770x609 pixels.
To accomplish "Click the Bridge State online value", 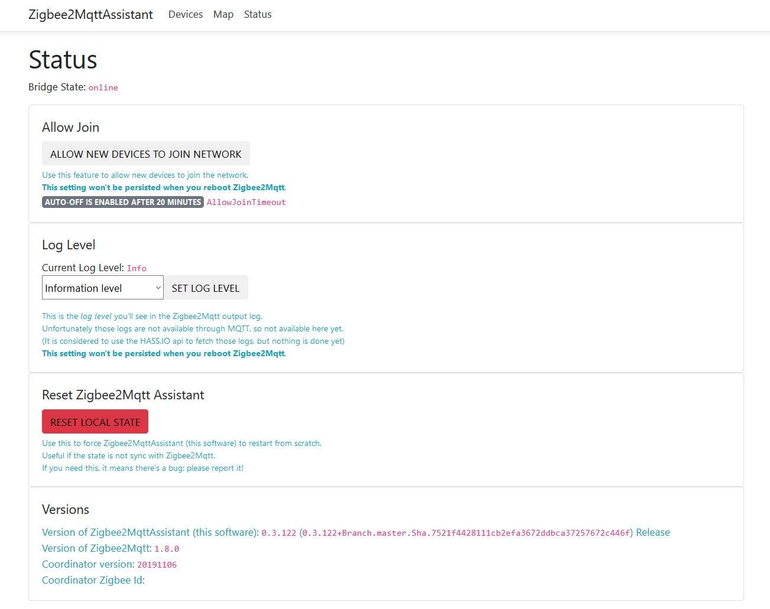I will tap(103, 87).
